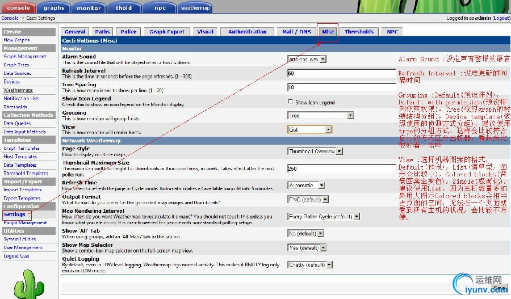Click the Save button at bottom right
The width and height of the screenshot is (511, 299).
pyautogui.click(x=500, y=288)
